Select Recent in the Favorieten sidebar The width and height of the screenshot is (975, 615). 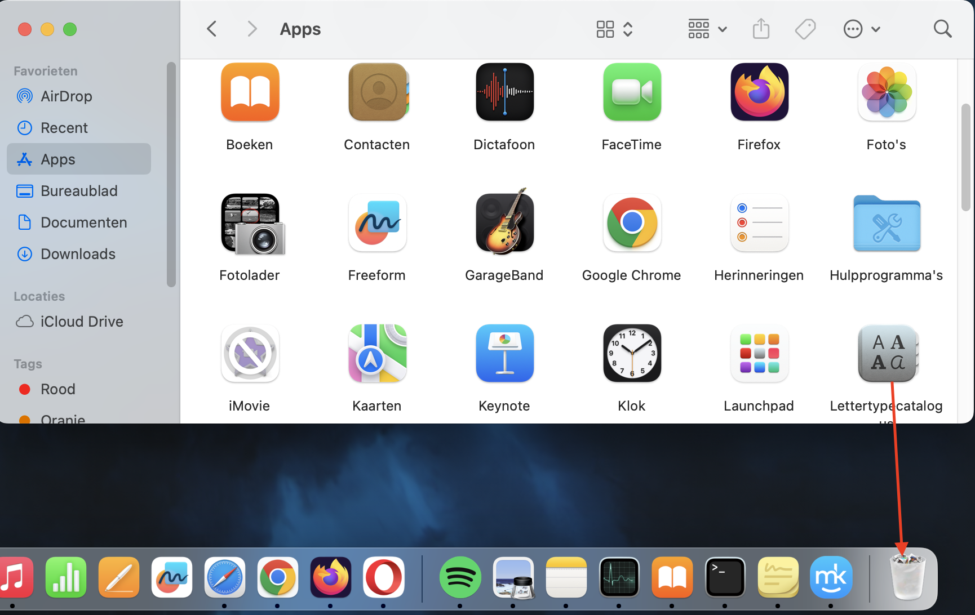64,128
